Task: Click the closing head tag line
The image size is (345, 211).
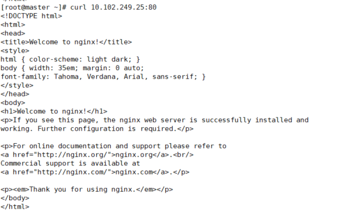Action: pyautogui.click(x=15, y=94)
